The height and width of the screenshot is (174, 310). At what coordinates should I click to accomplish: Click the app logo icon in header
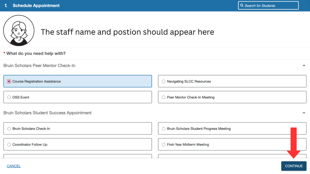(6, 6)
